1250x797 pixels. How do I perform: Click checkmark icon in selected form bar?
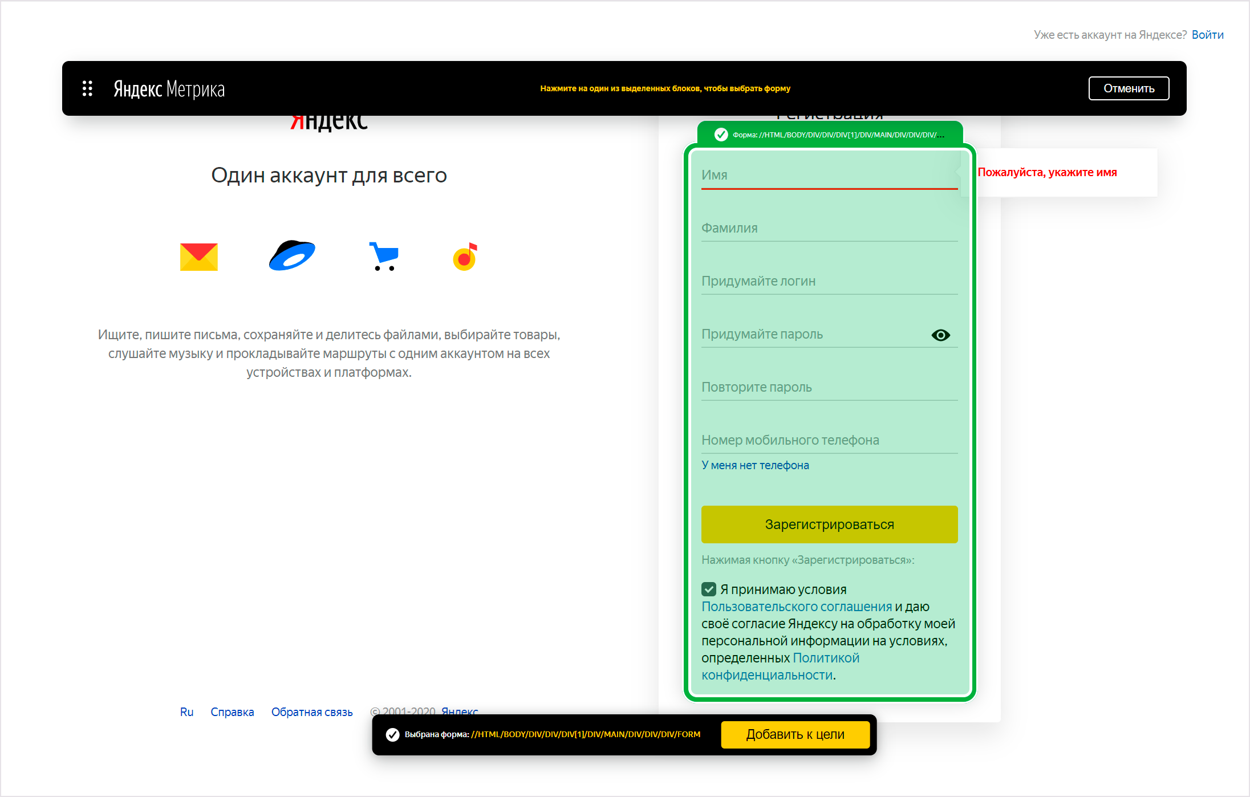click(x=392, y=734)
